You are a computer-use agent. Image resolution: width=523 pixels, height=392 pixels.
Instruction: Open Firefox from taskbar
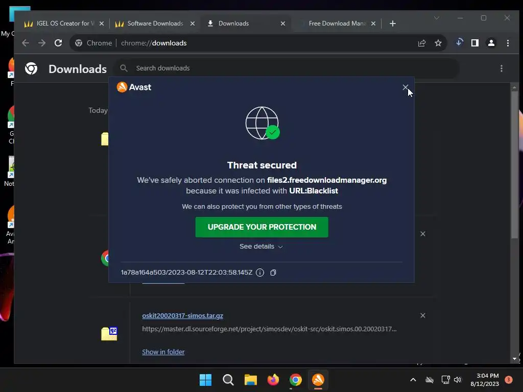(x=273, y=380)
